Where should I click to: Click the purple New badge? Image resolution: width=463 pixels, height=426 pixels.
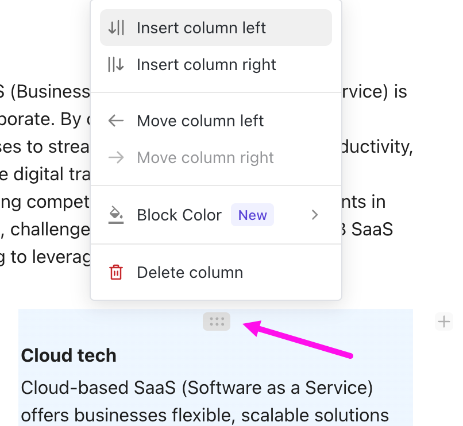(252, 215)
